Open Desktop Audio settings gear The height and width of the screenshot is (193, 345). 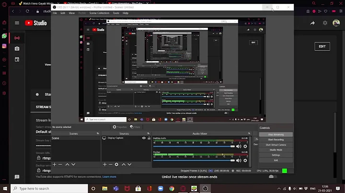point(245,147)
